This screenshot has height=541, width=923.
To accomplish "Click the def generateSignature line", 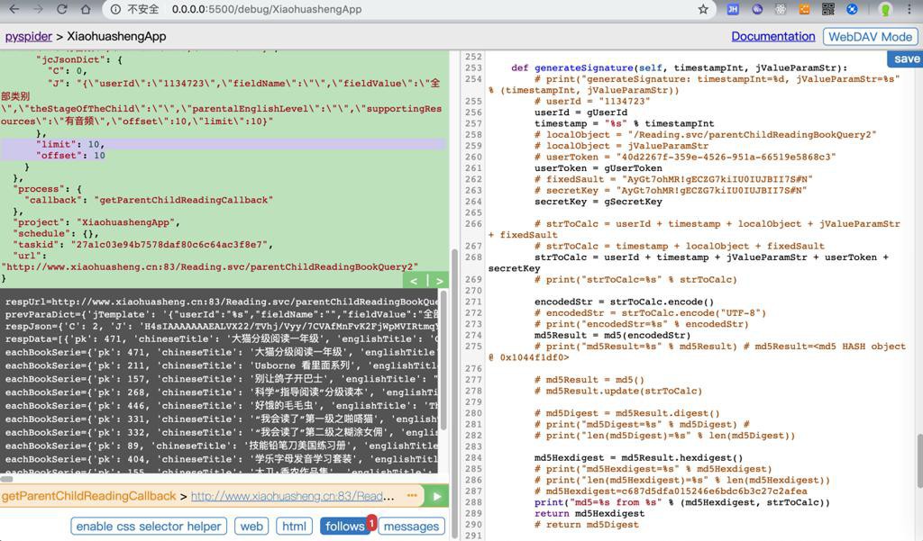I will (679, 68).
